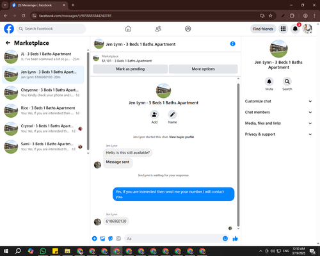Click large chat listing thumbnail in right panel
The image size is (320, 256).
278,49
